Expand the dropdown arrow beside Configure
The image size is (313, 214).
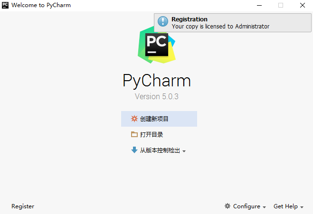(x=264, y=207)
